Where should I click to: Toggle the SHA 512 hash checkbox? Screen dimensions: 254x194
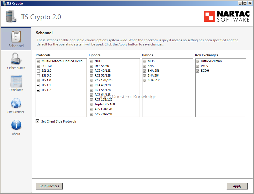coord(144,81)
